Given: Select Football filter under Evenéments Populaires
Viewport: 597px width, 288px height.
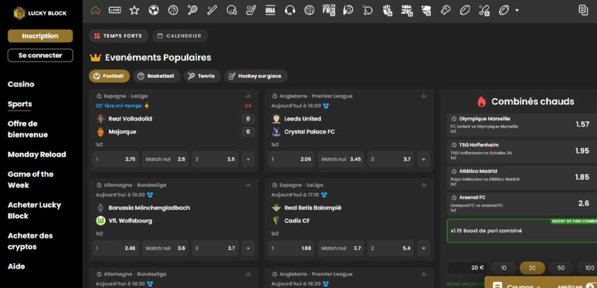Looking at the screenshot, I should 109,76.
